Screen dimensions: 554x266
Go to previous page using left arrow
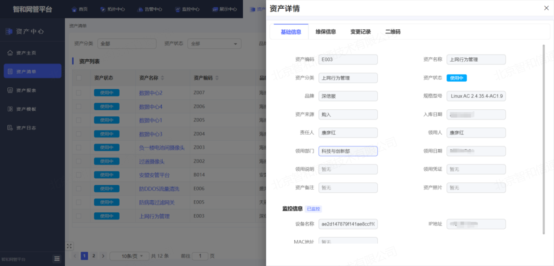(x=75, y=256)
